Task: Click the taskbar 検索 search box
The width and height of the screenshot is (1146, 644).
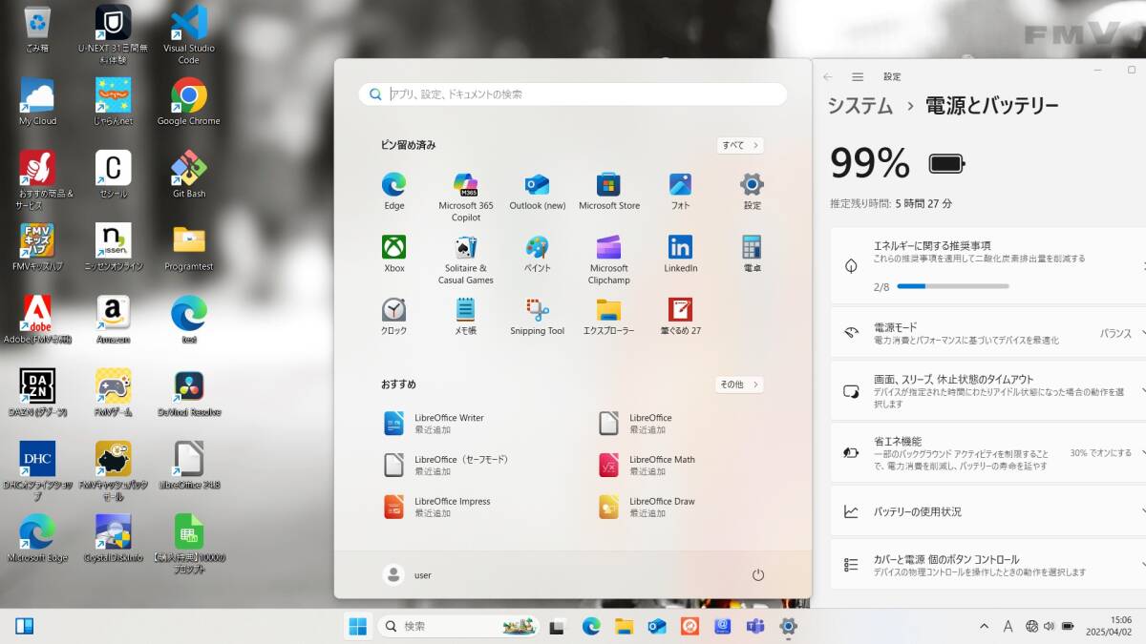Action: pyautogui.click(x=458, y=626)
